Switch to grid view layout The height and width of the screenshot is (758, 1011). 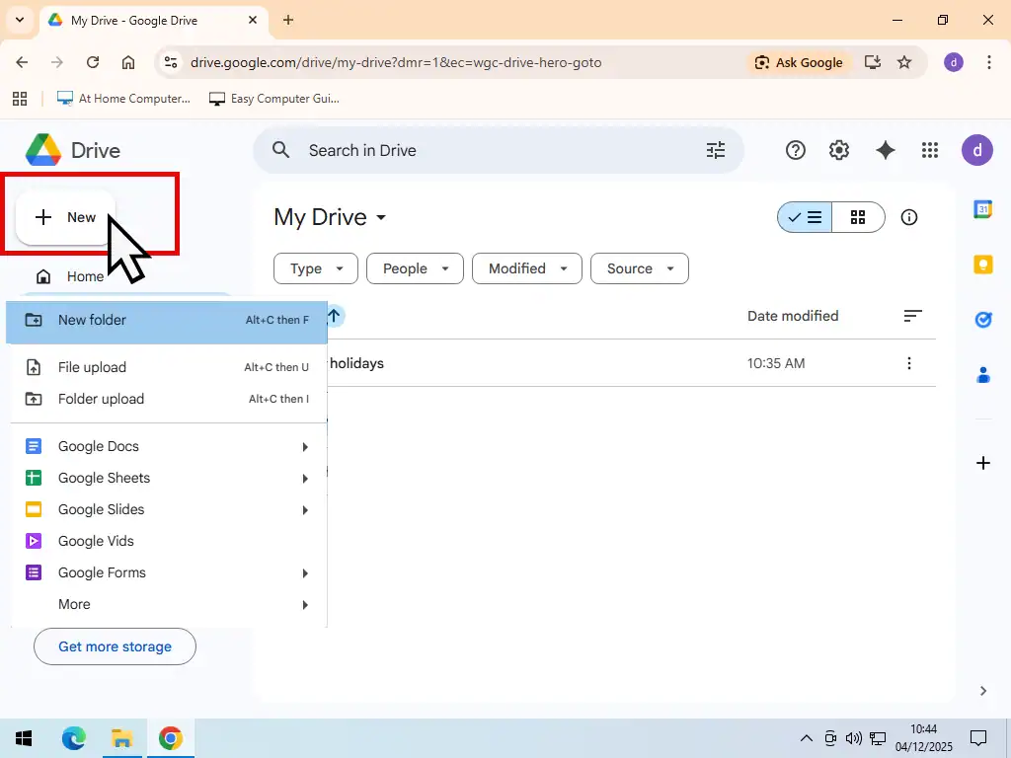pyautogui.click(x=858, y=217)
